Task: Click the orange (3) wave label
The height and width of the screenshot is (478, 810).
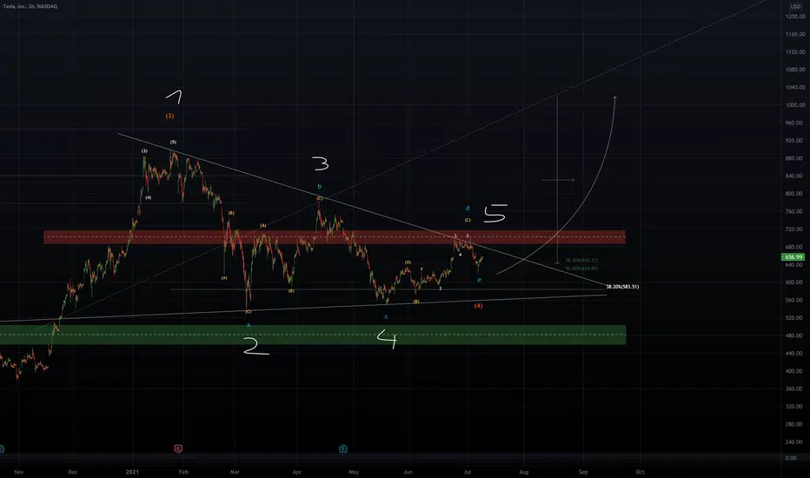Action: pos(169,116)
